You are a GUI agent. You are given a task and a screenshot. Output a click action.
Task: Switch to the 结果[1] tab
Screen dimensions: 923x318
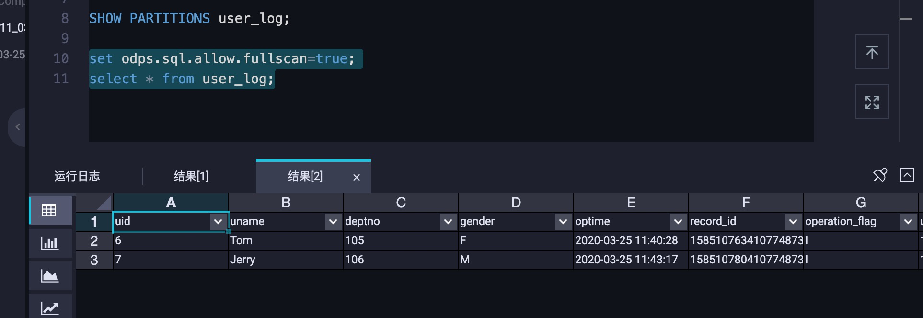click(x=191, y=176)
